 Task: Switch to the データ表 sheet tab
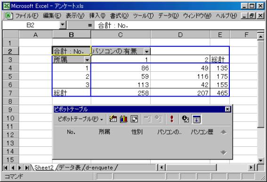point(70,167)
